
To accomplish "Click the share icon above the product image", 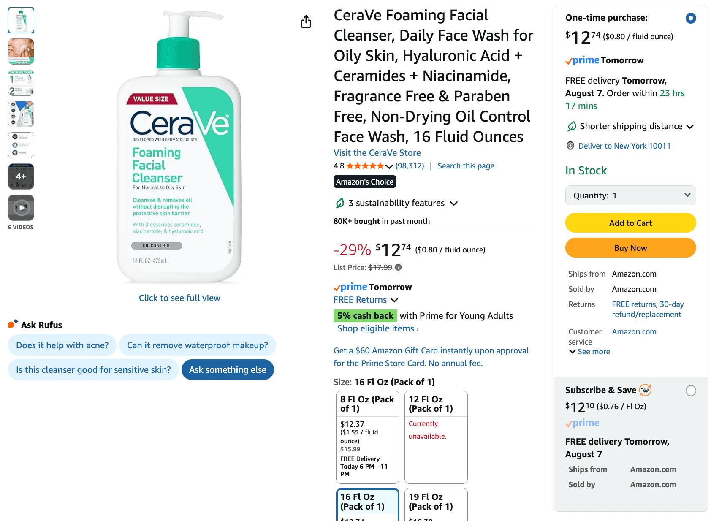I will [x=306, y=22].
